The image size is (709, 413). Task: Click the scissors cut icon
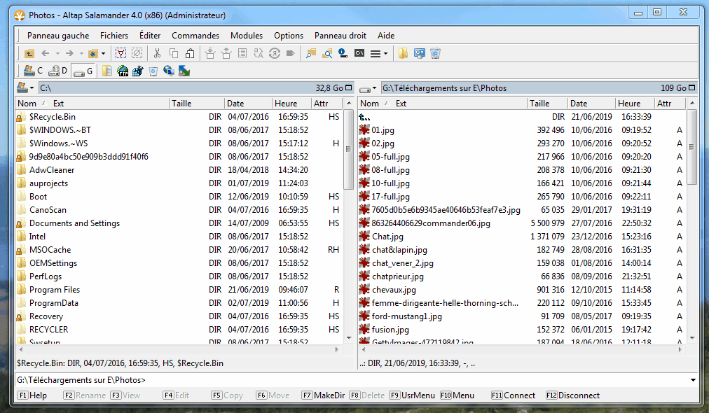point(158,53)
